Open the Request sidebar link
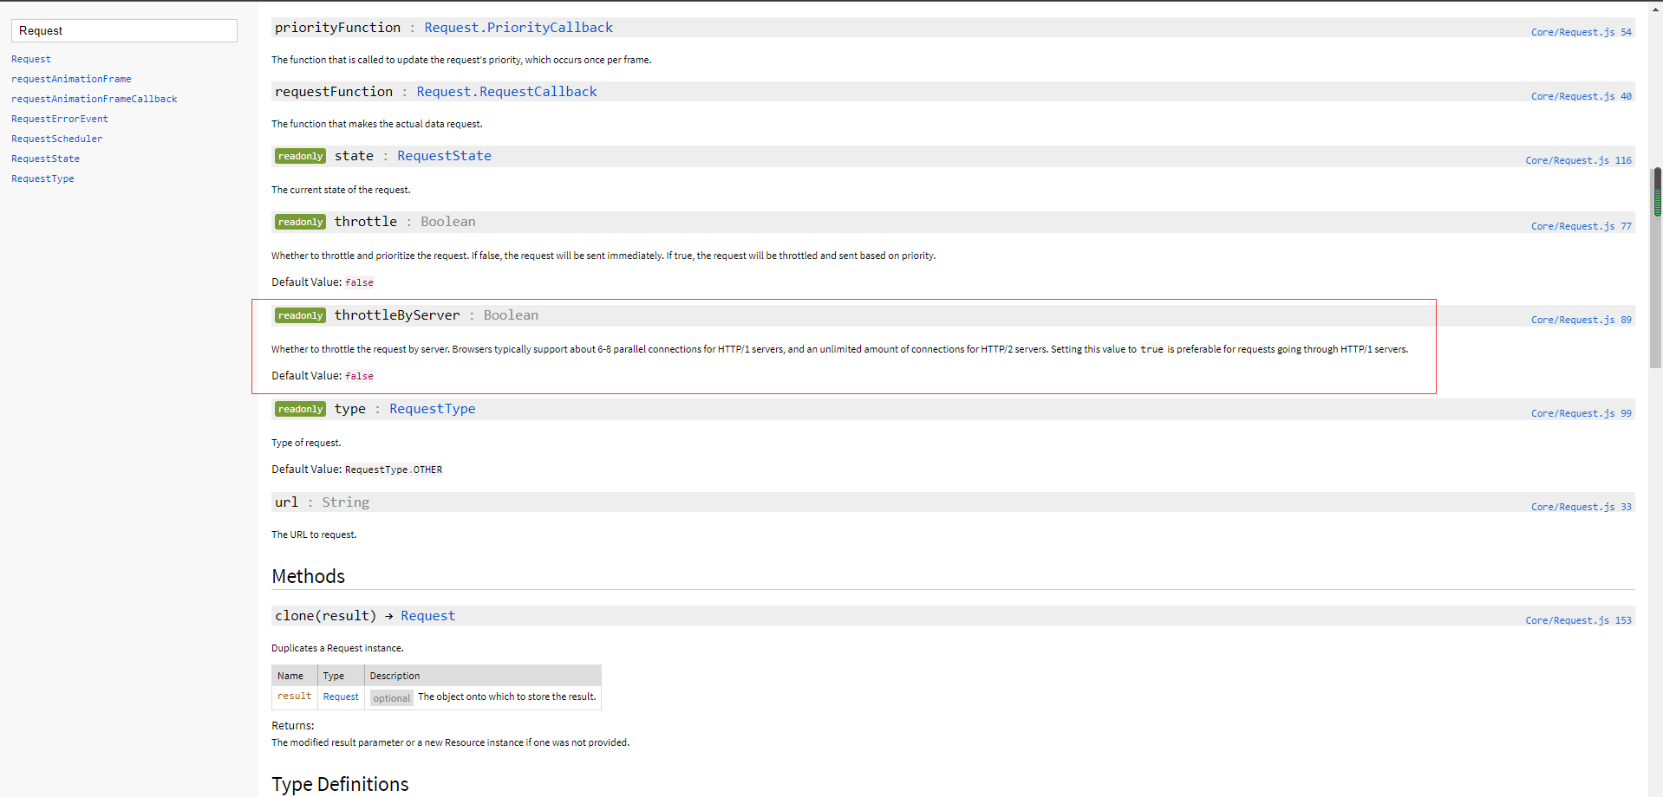 pyautogui.click(x=31, y=60)
